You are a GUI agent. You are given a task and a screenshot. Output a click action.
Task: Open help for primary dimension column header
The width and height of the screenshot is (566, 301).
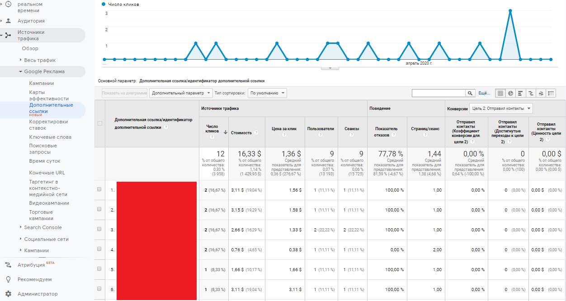[166, 127]
